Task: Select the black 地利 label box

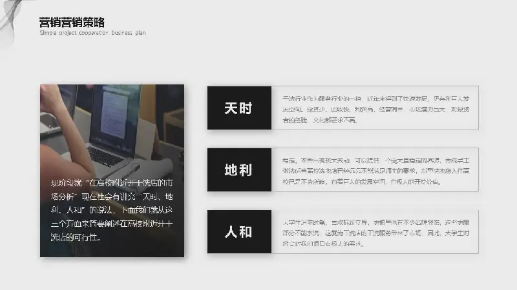Action: pos(239,169)
